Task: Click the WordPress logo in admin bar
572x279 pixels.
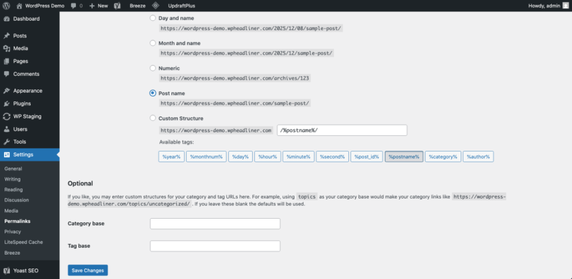Action: [6, 6]
